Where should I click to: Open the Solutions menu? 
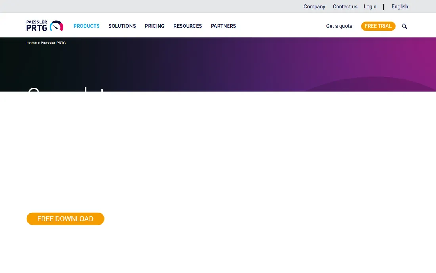pyautogui.click(x=122, y=26)
